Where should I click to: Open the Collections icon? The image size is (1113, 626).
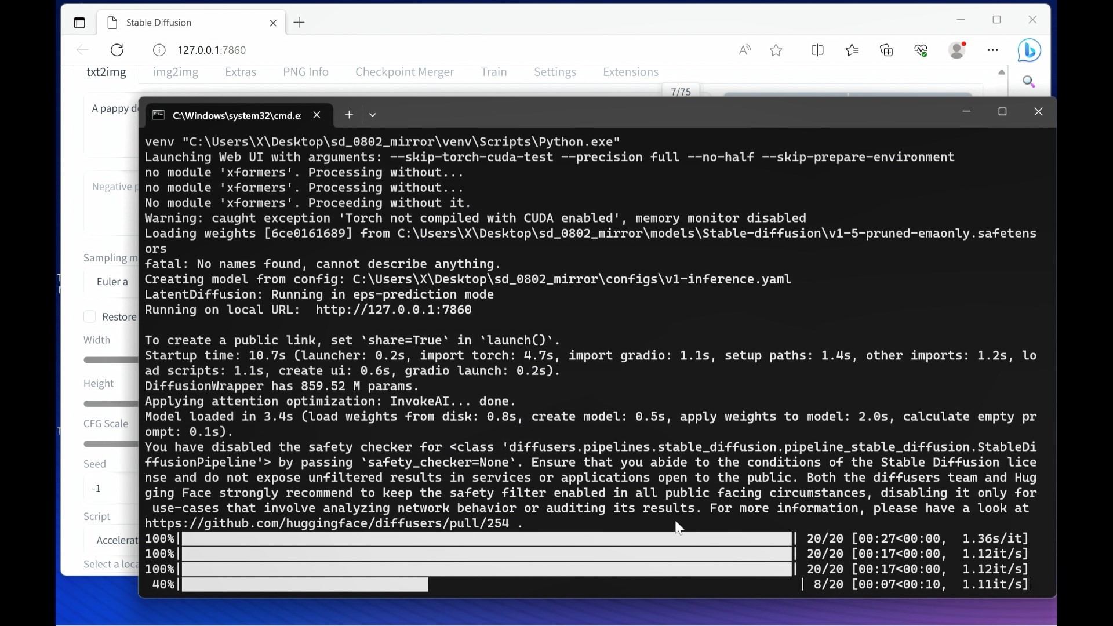(x=886, y=50)
